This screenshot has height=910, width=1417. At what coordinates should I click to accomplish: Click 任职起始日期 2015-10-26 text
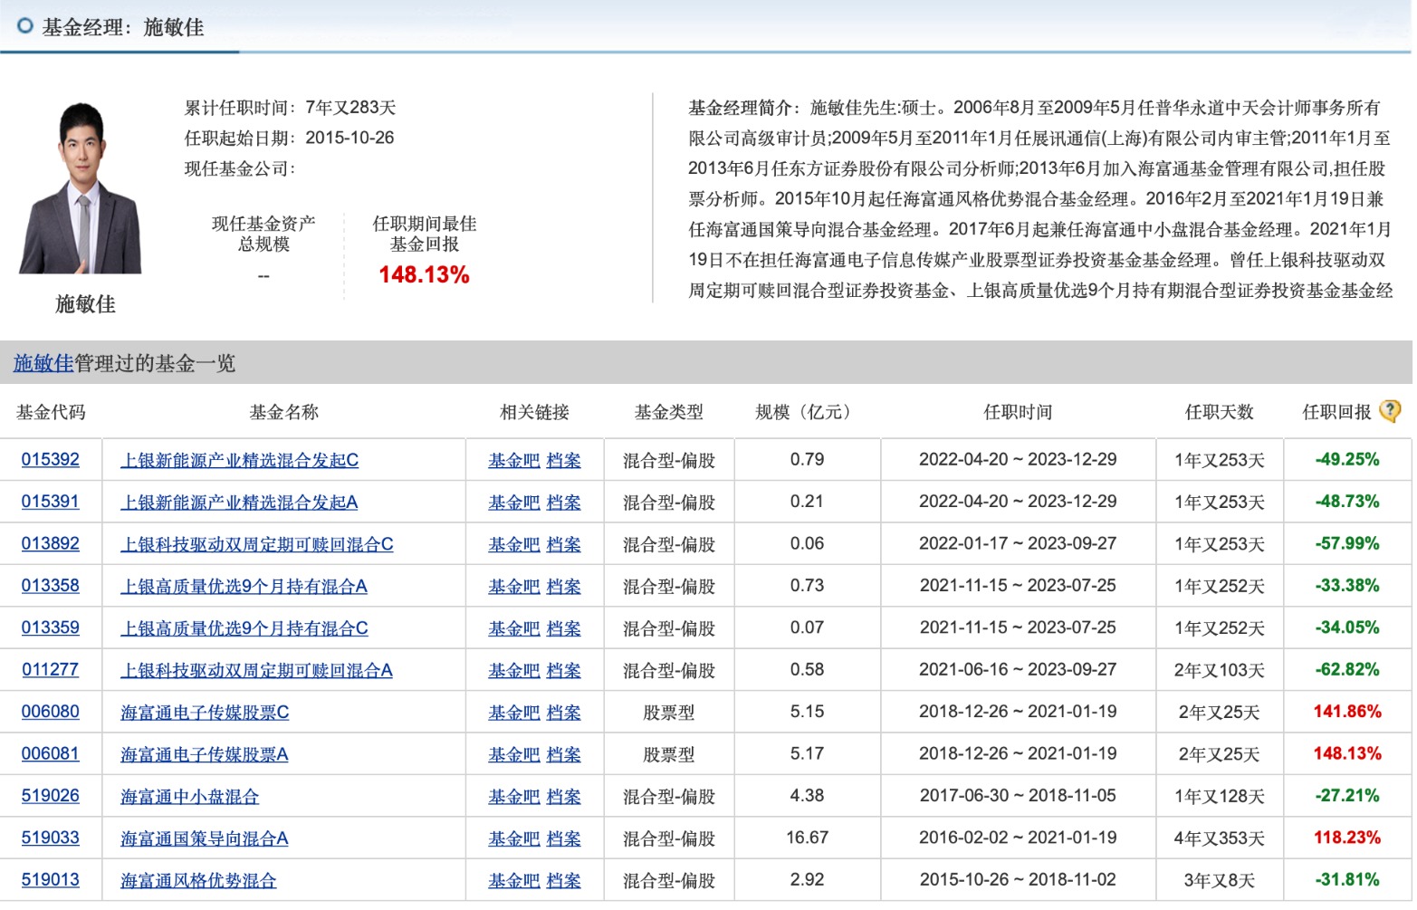[289, 138]
